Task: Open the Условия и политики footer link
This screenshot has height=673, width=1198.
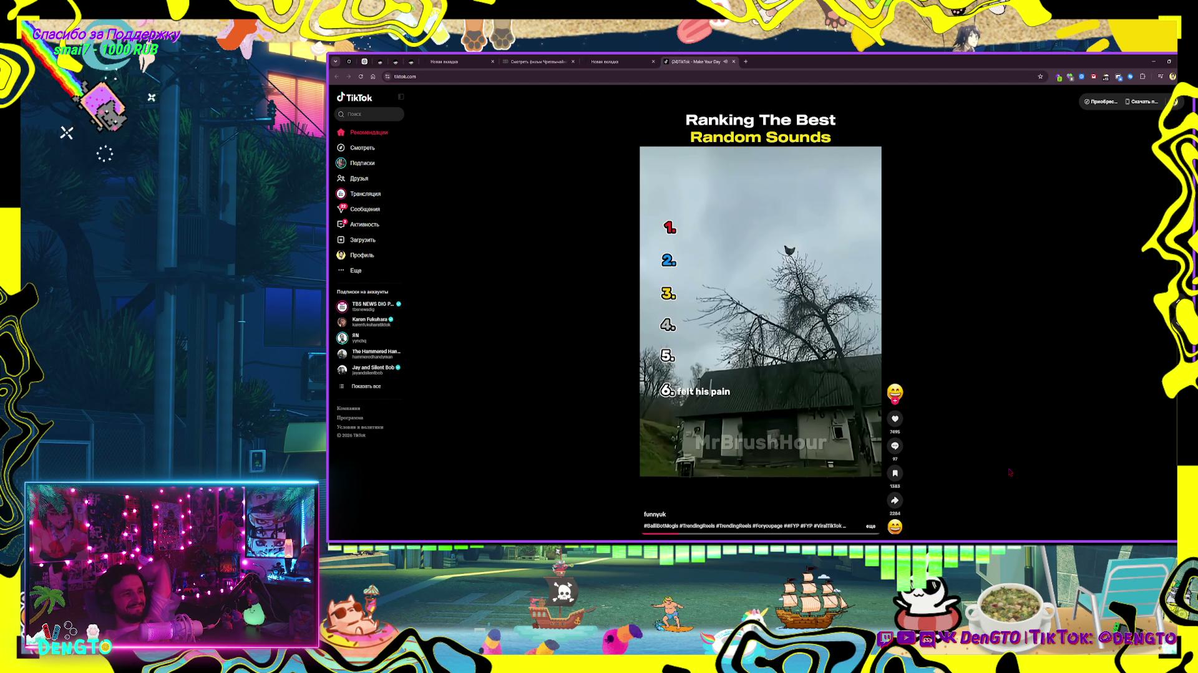Action: click(360, 427)
